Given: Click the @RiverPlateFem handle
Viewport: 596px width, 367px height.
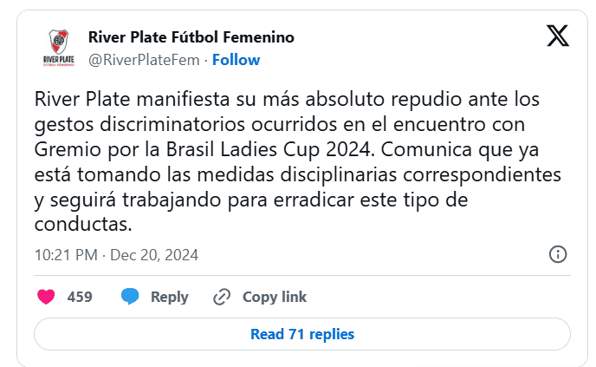Looking at the screenshot, I should coord(144,60).
